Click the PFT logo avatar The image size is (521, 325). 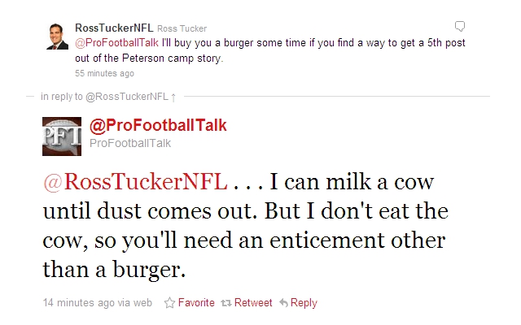pyautogui.click(x=62, y=136)
